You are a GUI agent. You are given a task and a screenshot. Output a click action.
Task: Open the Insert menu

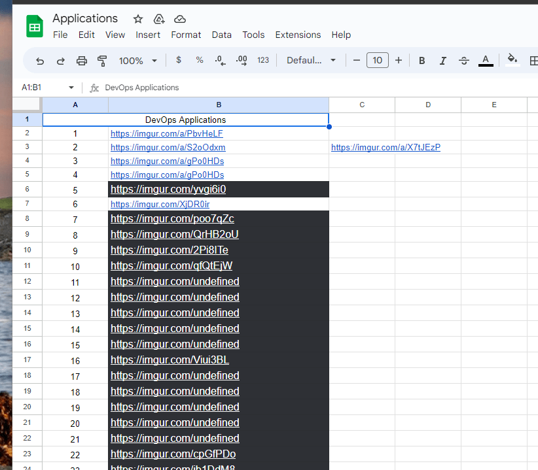[x=148, y=35]
